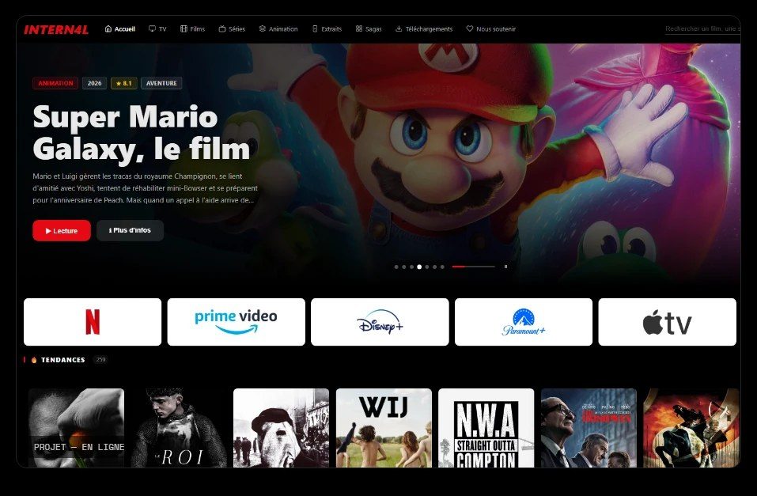Open the Séries section
Image resolution: width=757 pixels, height=496 pixels.
point(232,29)
